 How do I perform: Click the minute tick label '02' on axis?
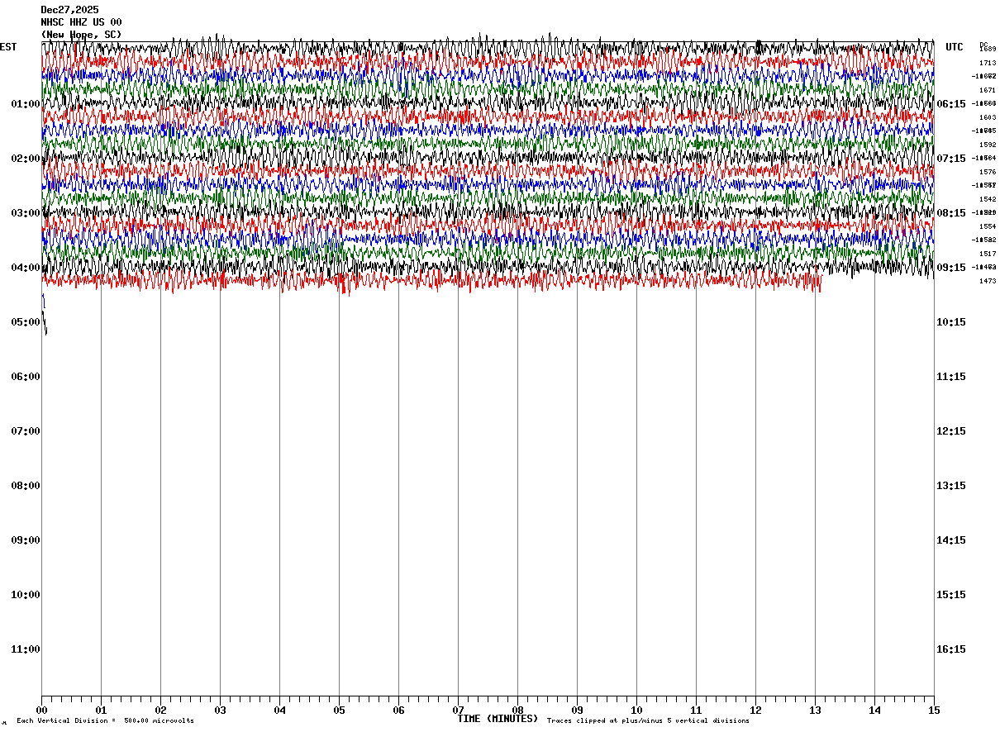click(160, 711)
